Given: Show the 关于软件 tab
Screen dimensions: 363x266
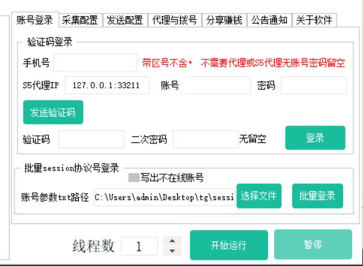Looking at the screenshot, I should tap(315, 20).
